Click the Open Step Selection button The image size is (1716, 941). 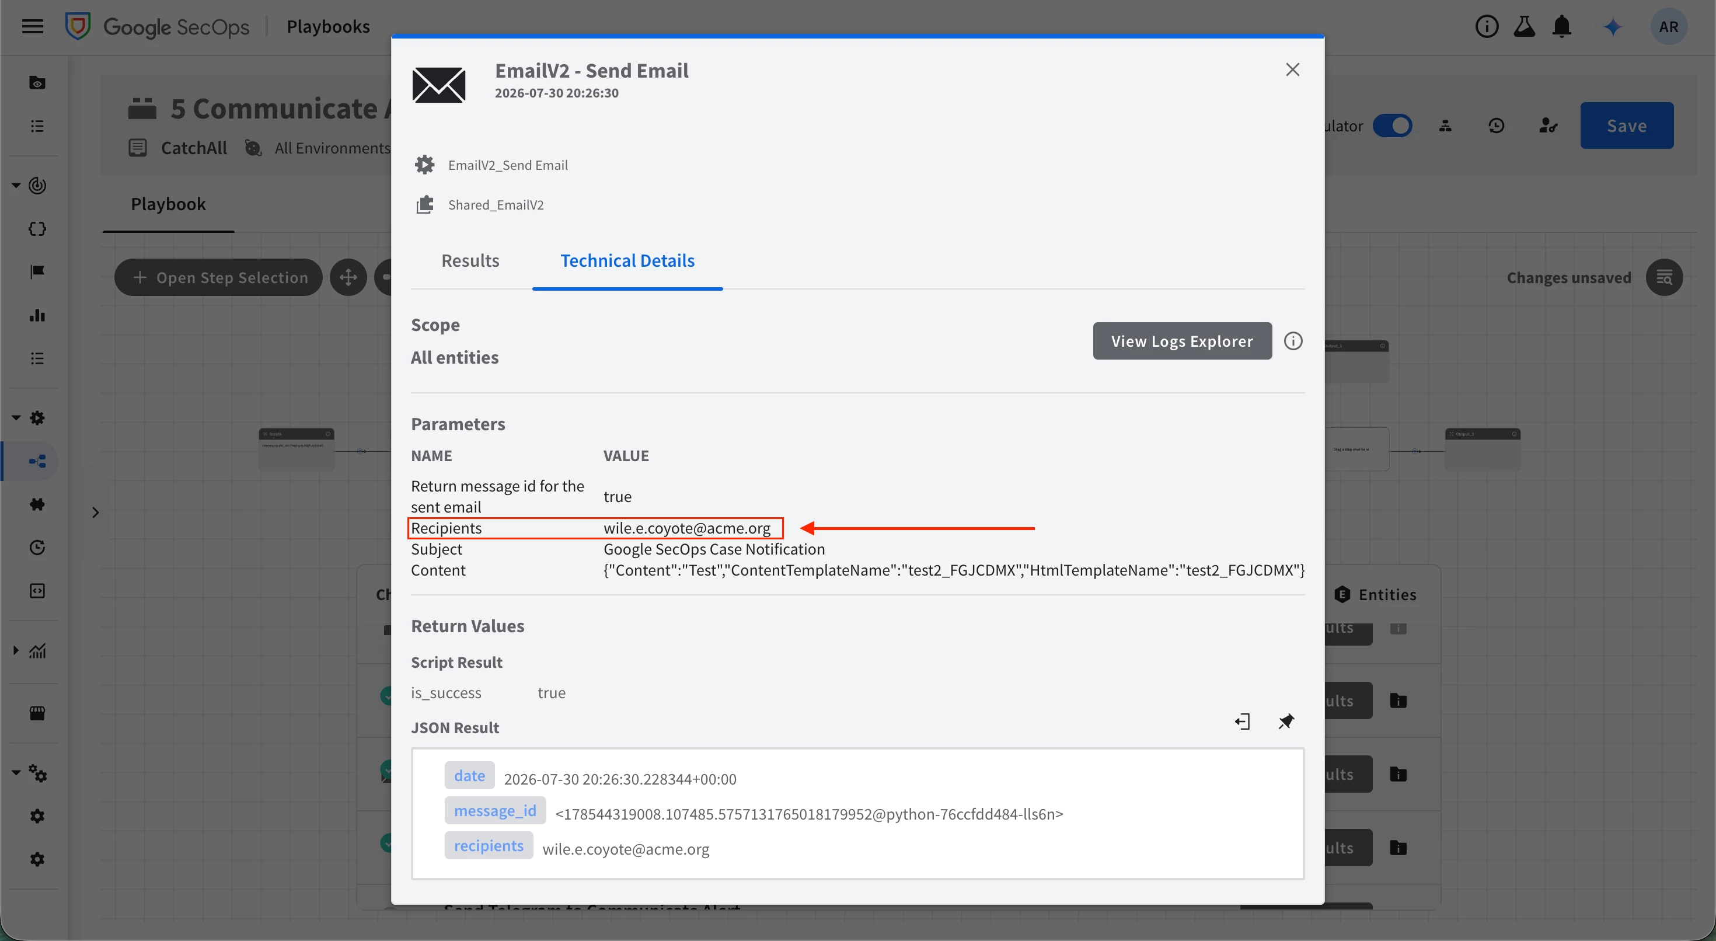218,277
